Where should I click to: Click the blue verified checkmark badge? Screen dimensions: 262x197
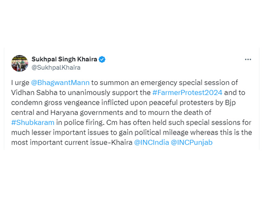pos(102,60)
